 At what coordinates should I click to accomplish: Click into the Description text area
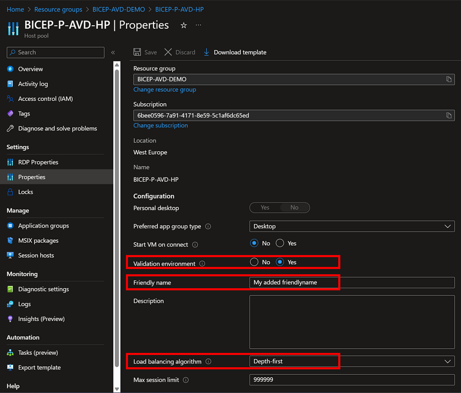pyautogui.click(x=352, y=322)
